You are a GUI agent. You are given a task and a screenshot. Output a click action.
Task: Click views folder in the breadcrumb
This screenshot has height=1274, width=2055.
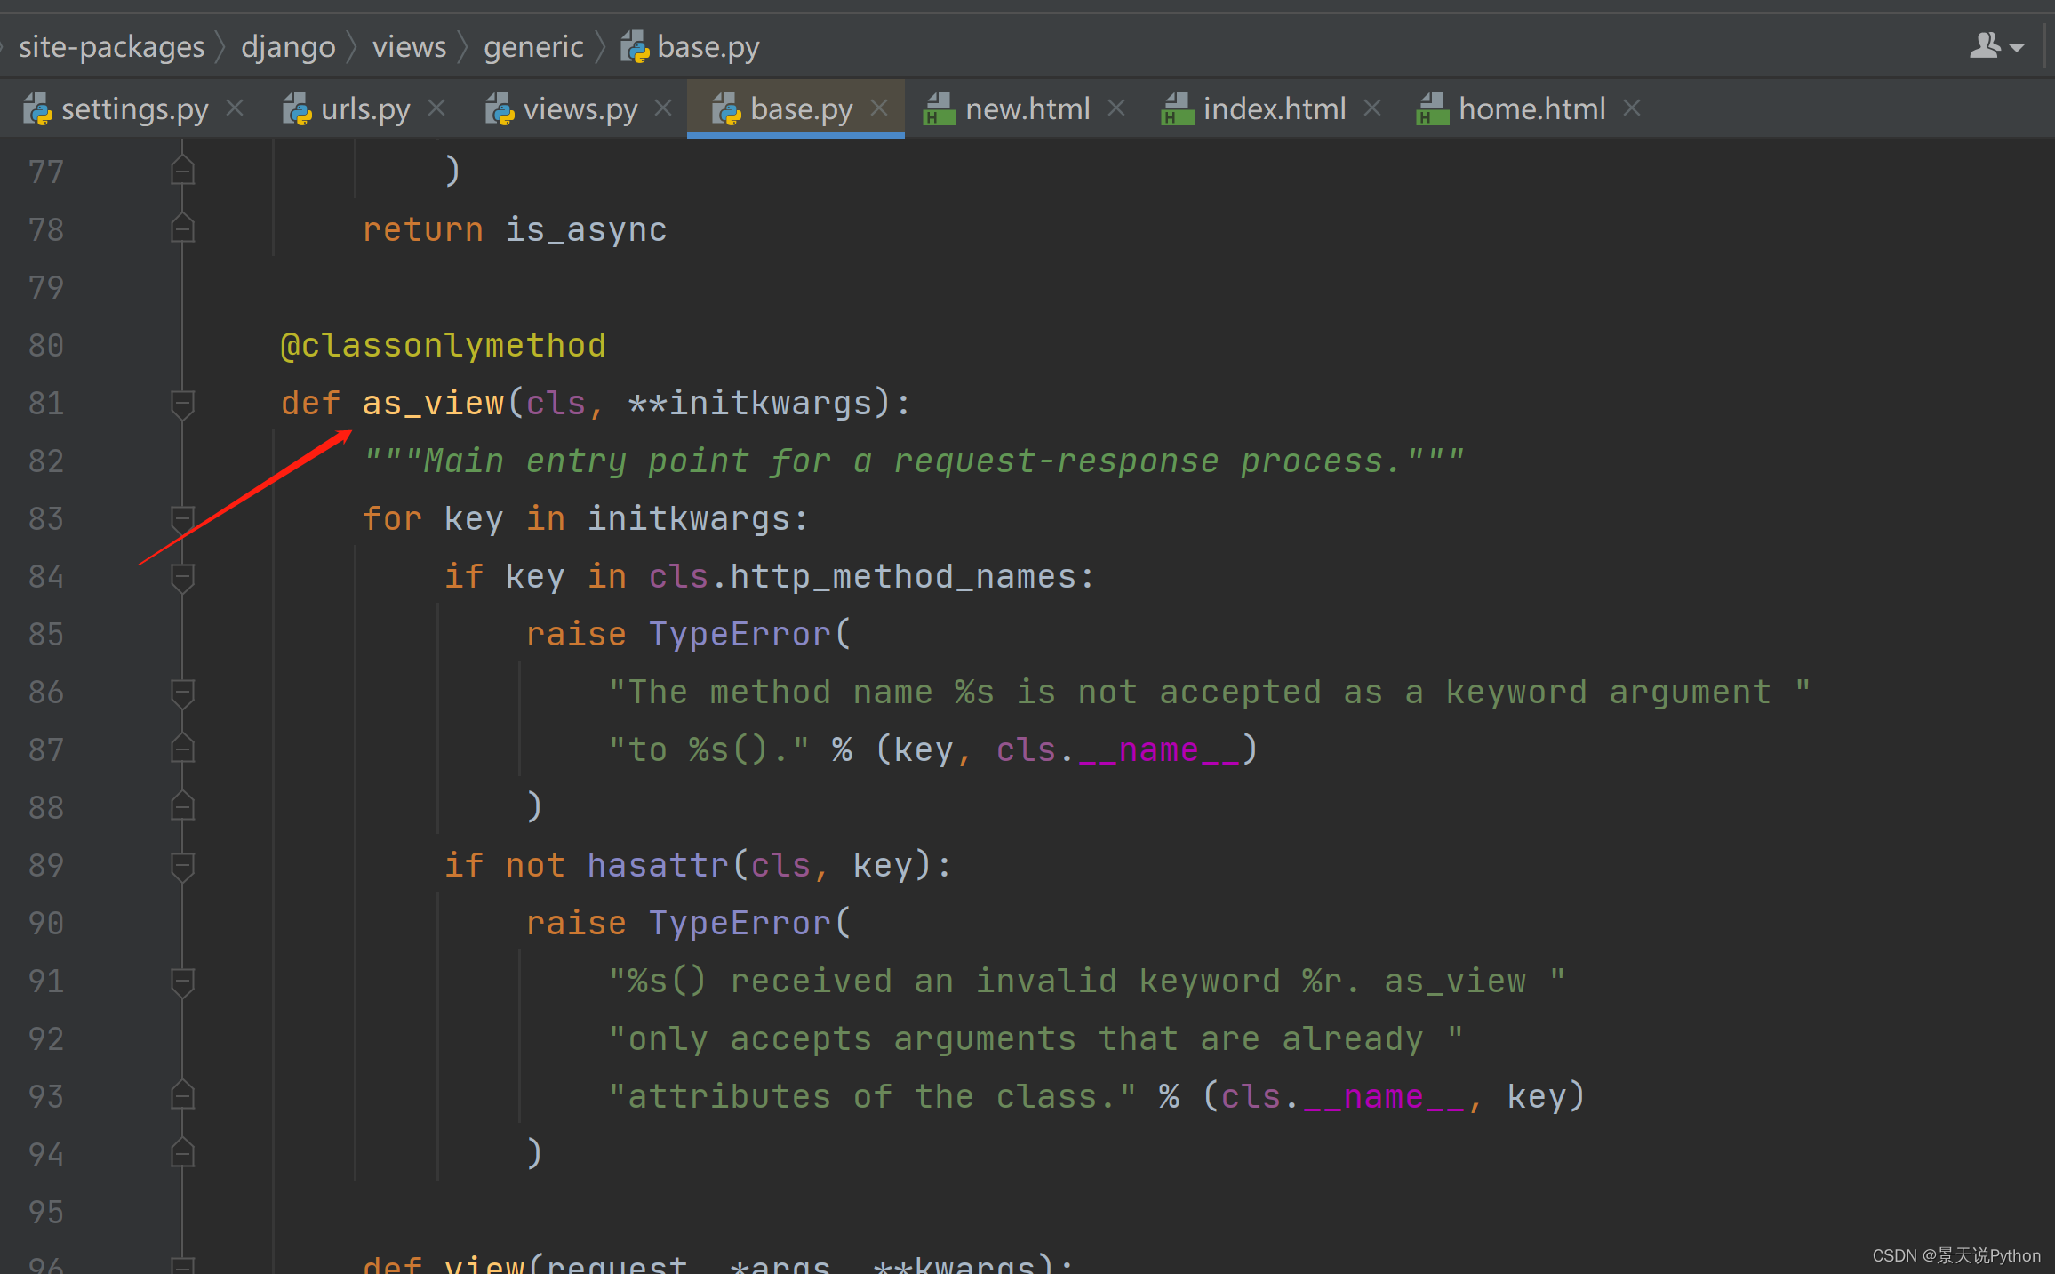[409, 46]
